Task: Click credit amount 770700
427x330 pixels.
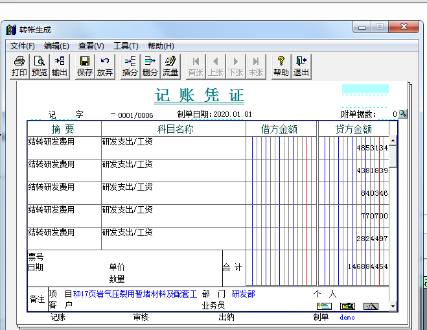Action: (x=374, y=216)
